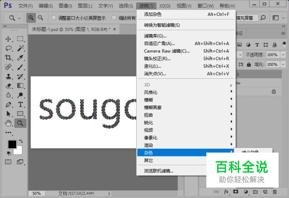Screen dimensions: 289x198
Task: Select the Eyedropper tool
Action: (20, 58)
